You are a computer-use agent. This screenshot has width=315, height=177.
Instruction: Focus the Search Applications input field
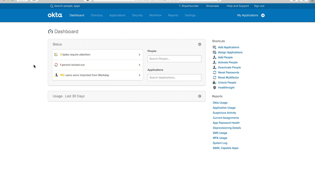pyautogui.click(x=174, y=77)
